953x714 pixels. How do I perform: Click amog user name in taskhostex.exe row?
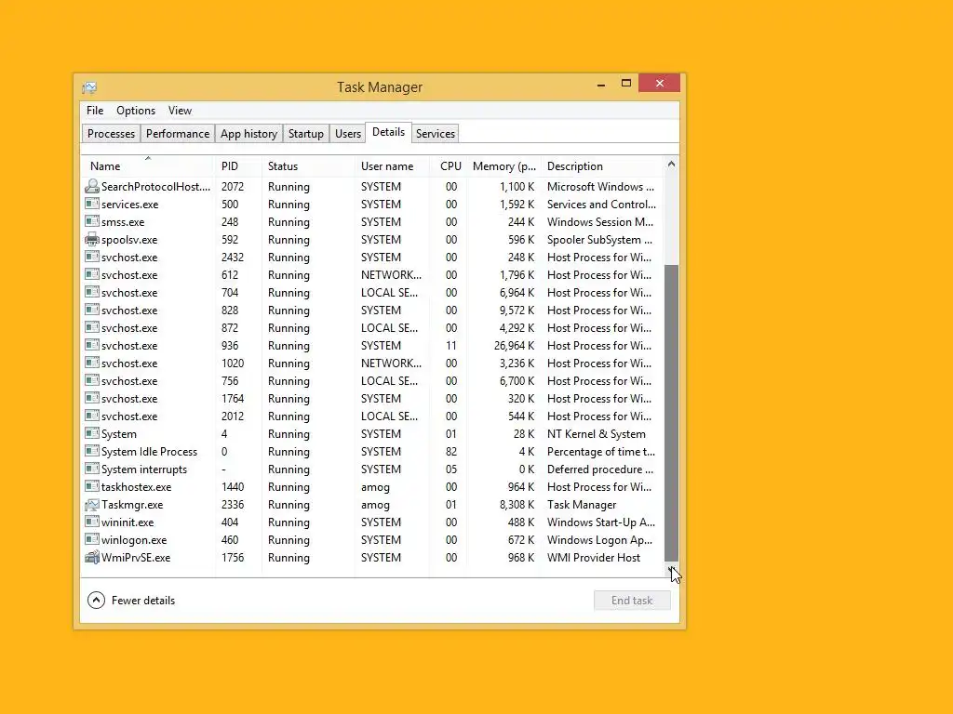tap(376, 487)
